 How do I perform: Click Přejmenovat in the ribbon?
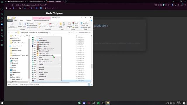pos(53,27)
